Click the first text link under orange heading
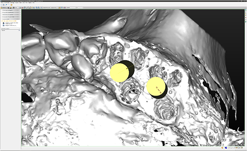Screen dimensions: 247x151 point(12,23)
